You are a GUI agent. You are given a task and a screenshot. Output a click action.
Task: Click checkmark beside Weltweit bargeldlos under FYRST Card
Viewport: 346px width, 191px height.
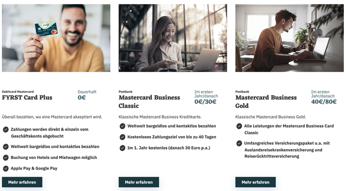6,147
